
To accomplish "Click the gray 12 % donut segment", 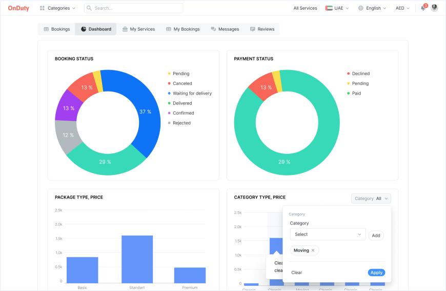I will point(68,135).
